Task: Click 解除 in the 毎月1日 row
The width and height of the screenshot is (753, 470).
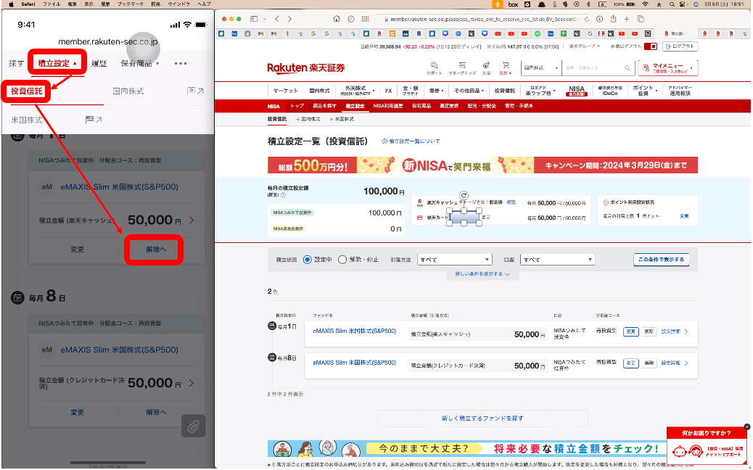Action: [x=649, y=331]
